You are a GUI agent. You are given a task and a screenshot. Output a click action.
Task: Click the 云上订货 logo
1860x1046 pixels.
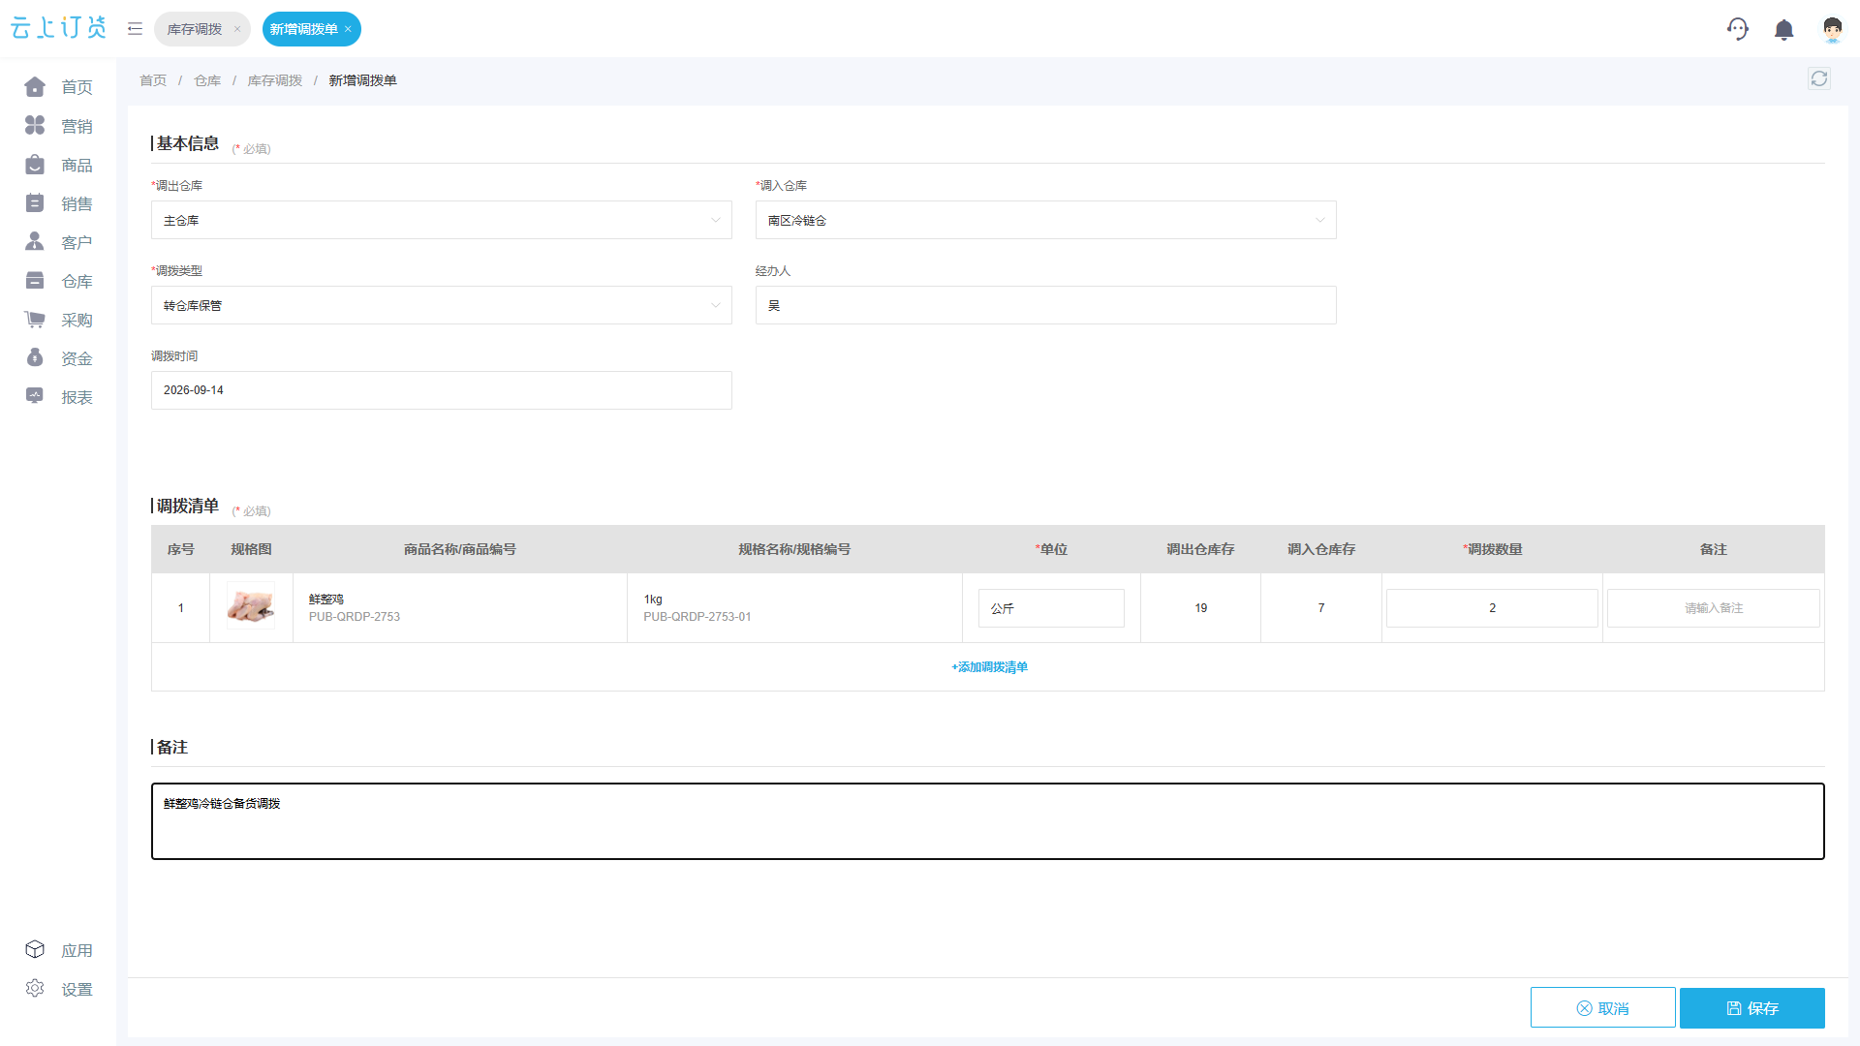[x=58, y=28]
